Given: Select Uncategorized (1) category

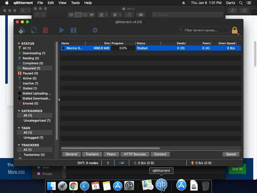Looking at the screenshot, I should [35, 120].
